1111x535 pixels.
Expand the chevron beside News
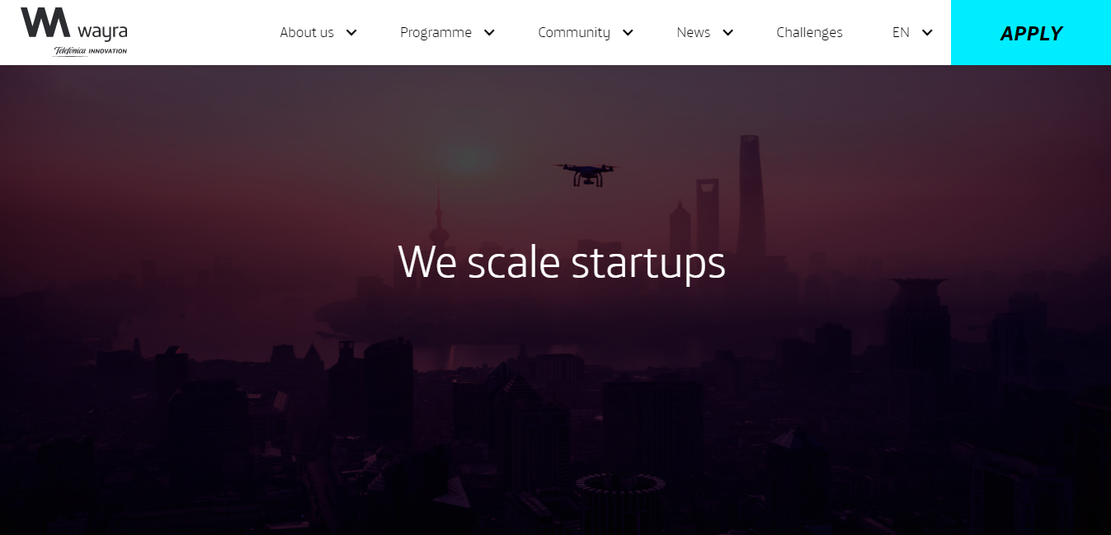(727, 32)
